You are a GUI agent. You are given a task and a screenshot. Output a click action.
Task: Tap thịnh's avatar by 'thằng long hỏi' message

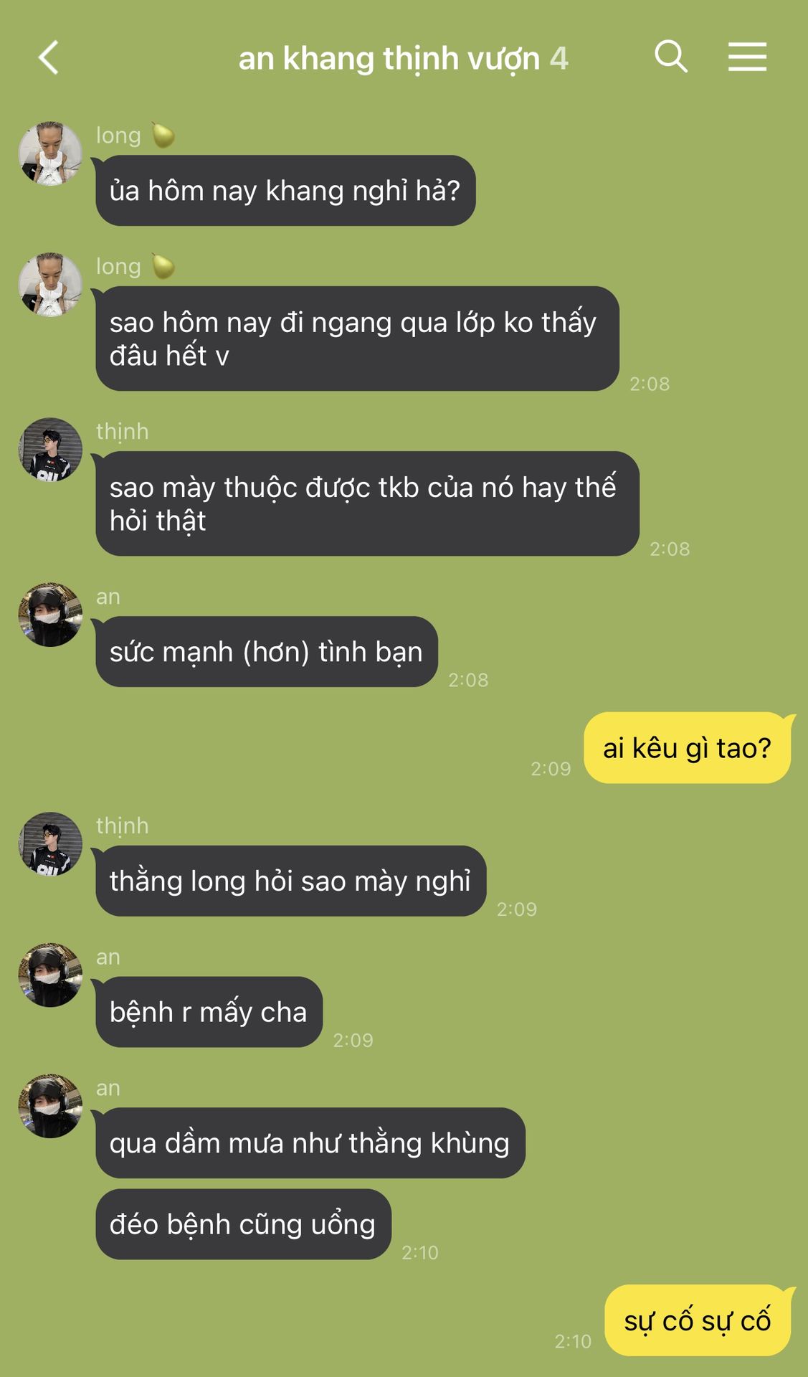pos(50,844)
